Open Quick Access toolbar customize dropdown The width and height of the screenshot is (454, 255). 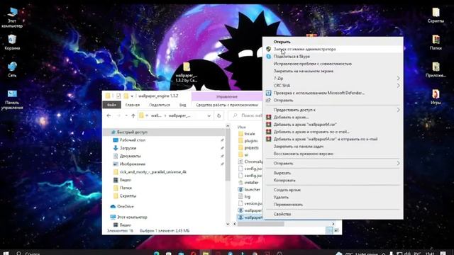click(132, 96)
